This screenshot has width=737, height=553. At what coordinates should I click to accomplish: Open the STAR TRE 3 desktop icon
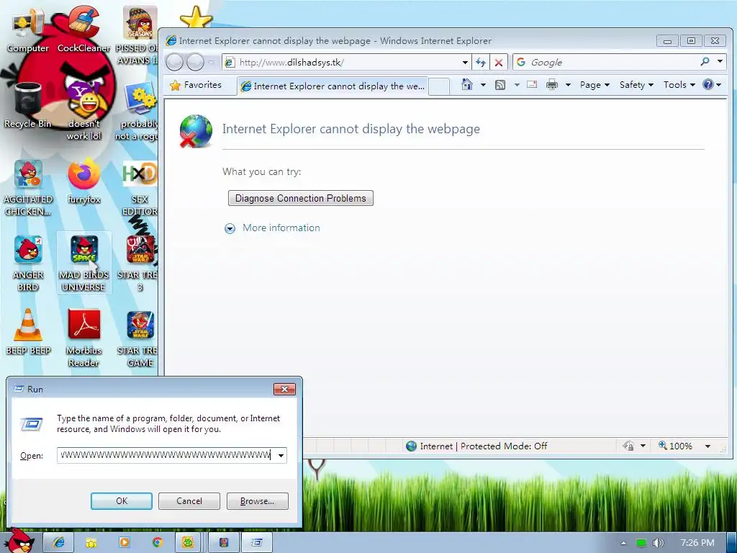(x=139, y=264)
